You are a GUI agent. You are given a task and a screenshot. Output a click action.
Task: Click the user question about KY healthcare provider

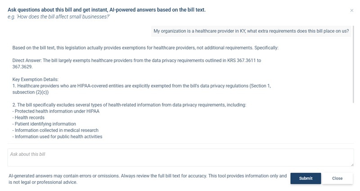[251, 32]
